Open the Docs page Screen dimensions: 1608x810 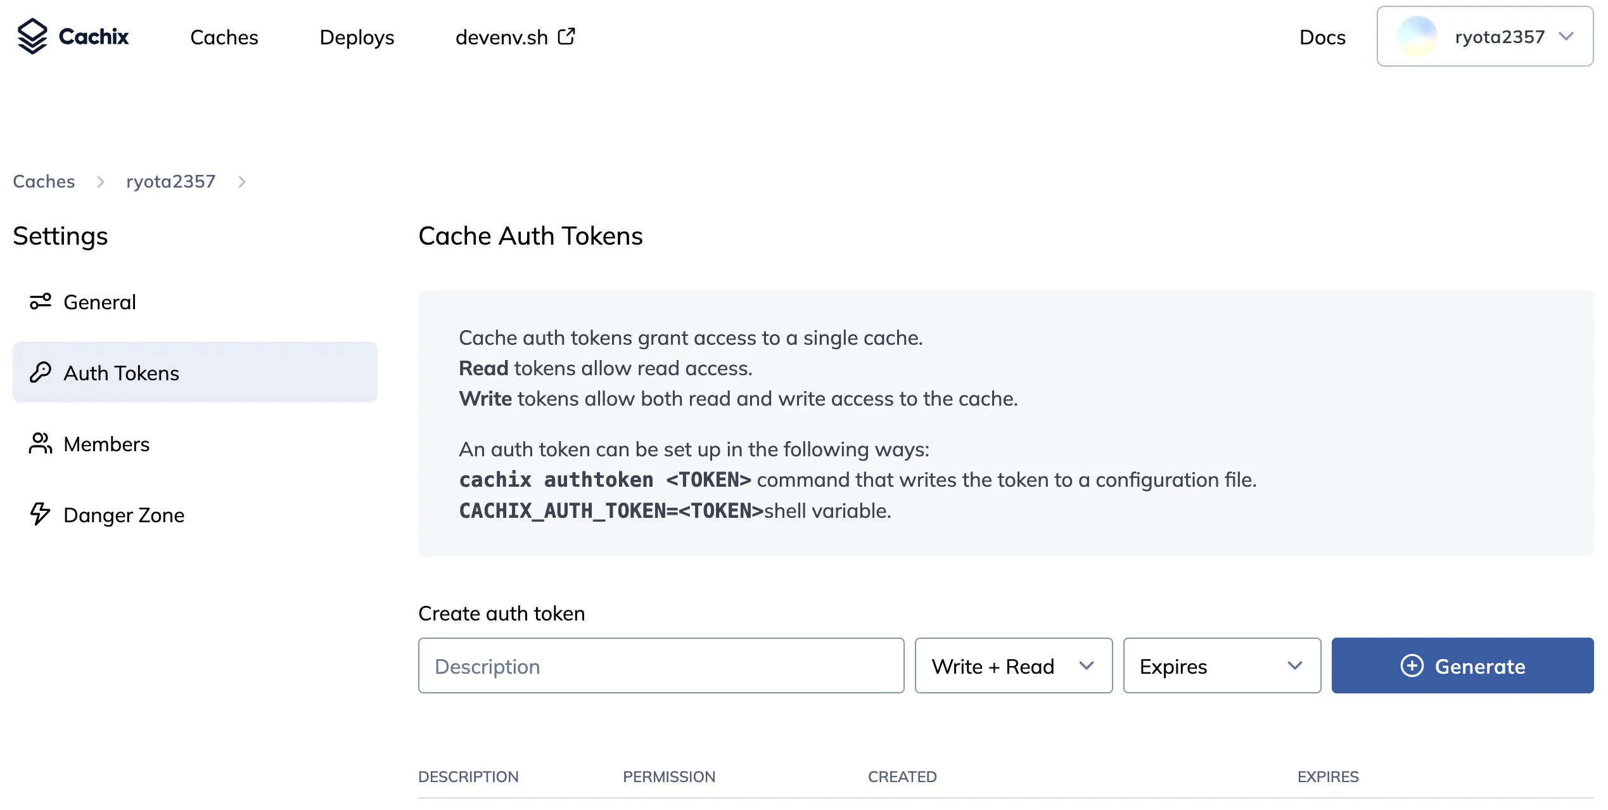pos(1322,37)
